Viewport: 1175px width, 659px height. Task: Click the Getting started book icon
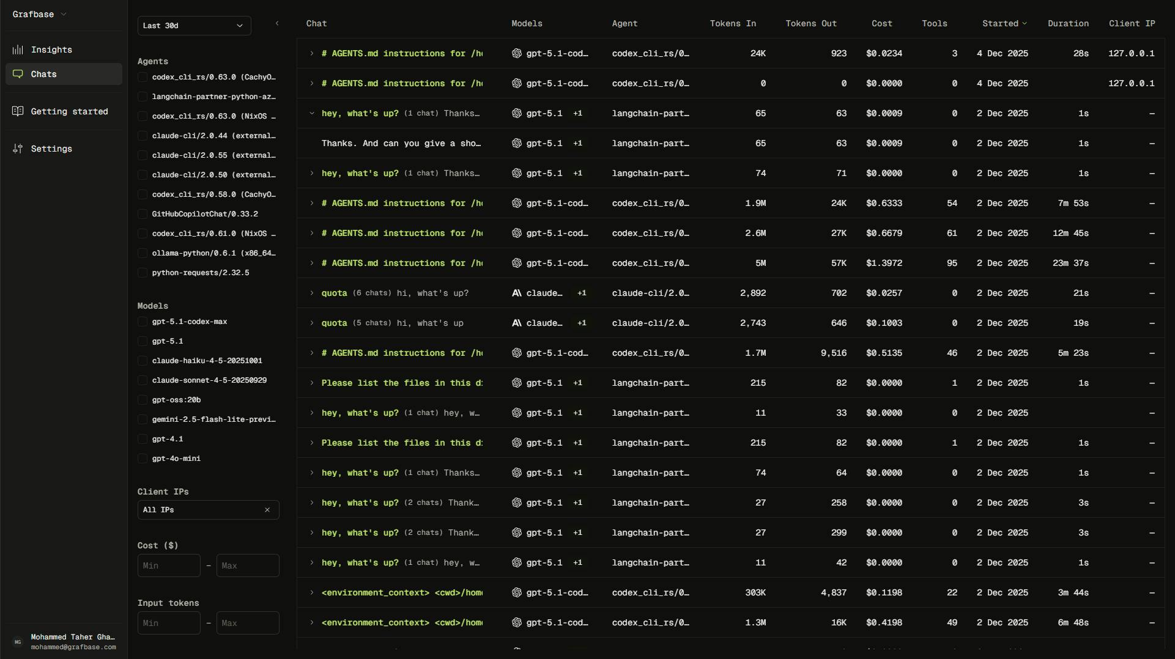pyautogui.click(x=18, y=111)
